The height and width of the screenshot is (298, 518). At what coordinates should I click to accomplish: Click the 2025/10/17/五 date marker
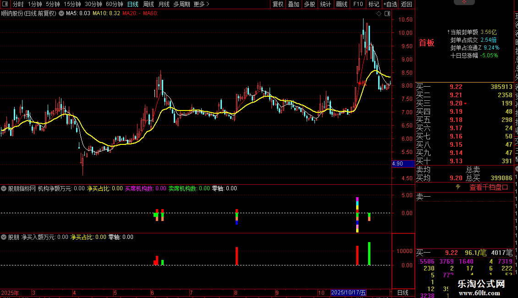click(348, 292)
